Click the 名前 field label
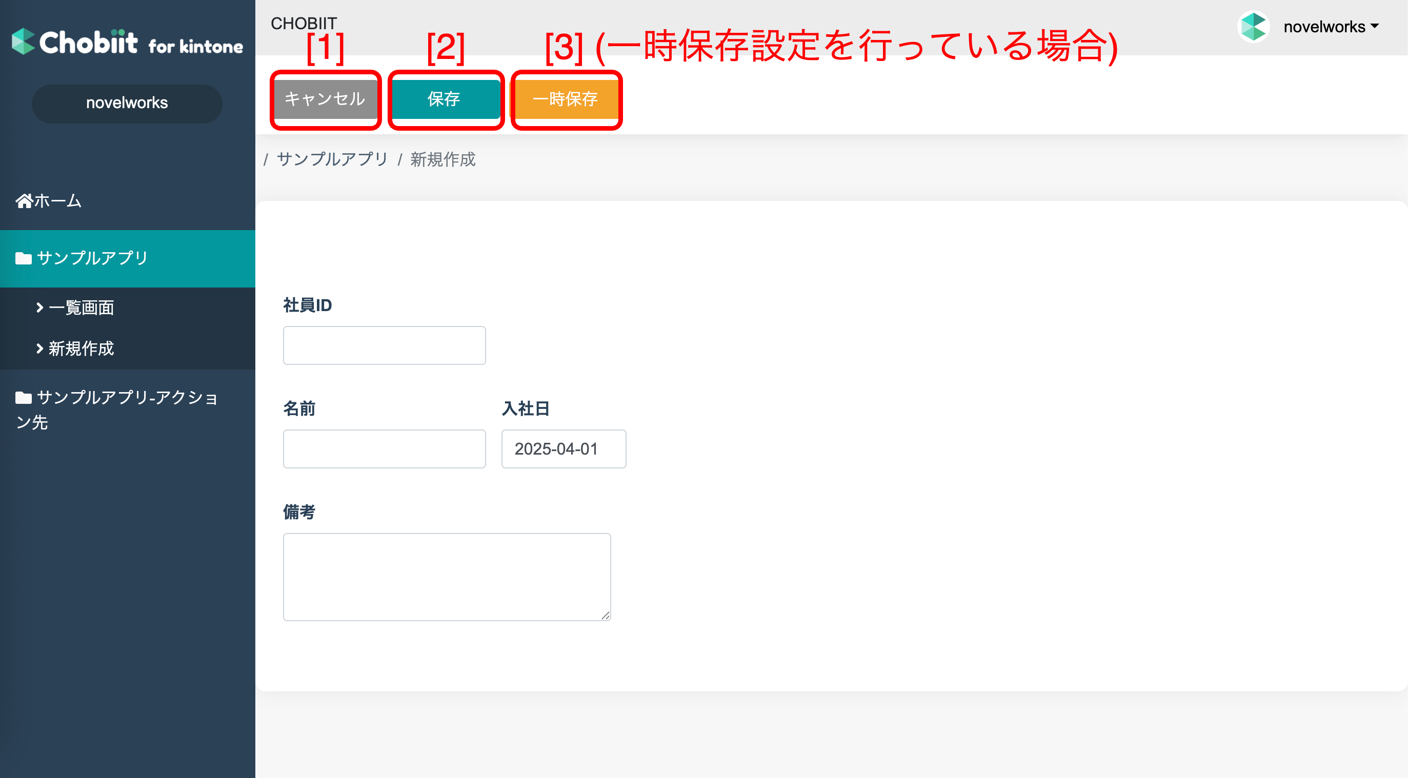 tap(299, 408)
